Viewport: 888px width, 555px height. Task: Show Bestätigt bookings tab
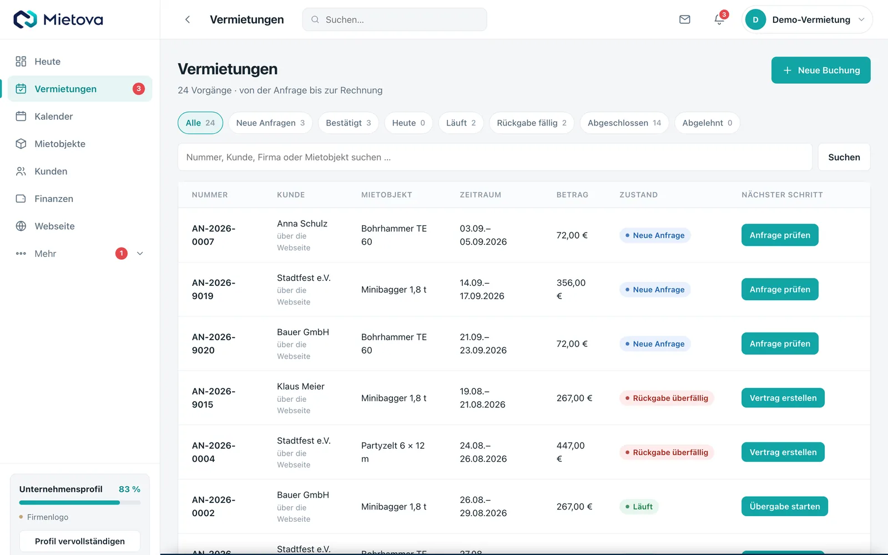[x=349, y=123]
